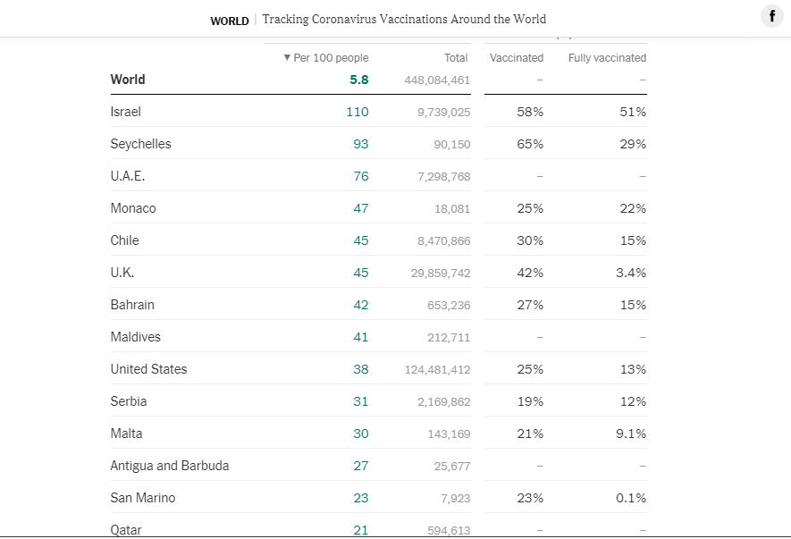
Task: Select the Seychelles country name
Action: pos(141,144)
